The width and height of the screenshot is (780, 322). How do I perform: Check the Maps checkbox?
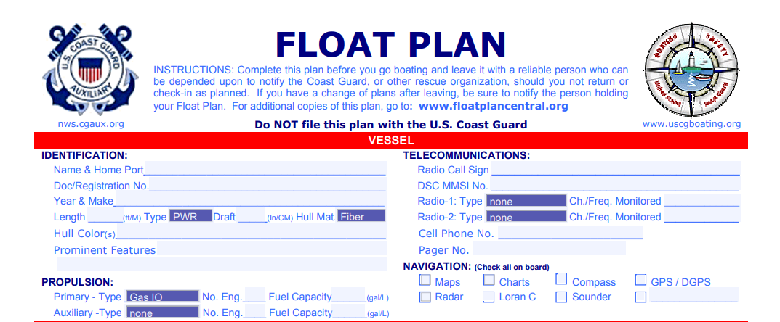(x=425, y=281)
